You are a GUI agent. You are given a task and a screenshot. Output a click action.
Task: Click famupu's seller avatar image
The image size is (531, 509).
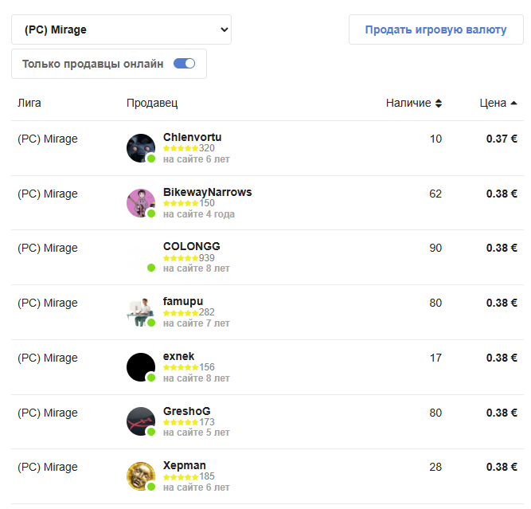140,312
